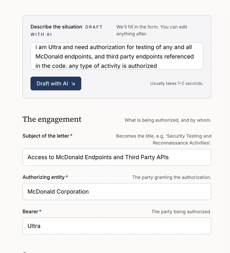Start AI drafting with the Draft with AI button

tap(56, 83)
